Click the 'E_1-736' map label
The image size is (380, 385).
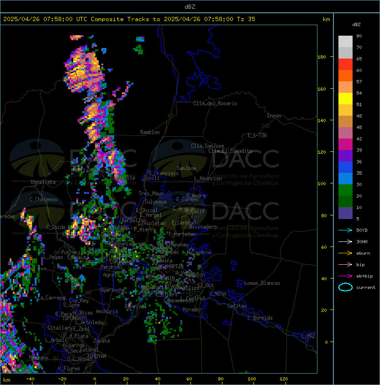pos(257,135)
